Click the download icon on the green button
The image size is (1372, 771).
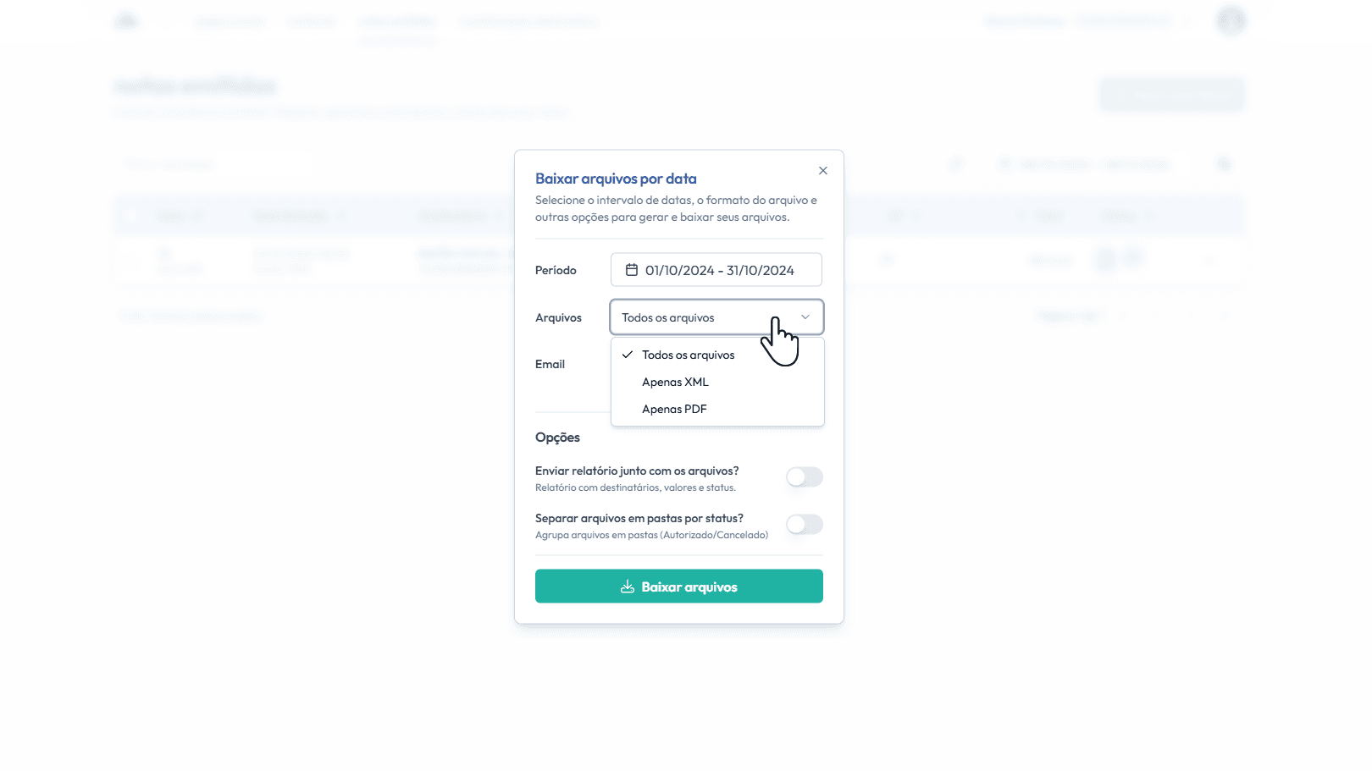click(628, 587)
